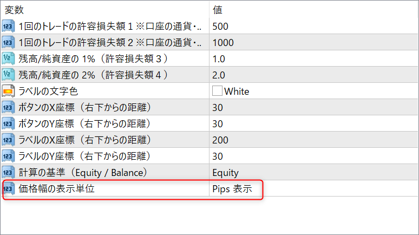
Task: Click the integer icon beside 許容損失額 2
Action: click(8, 42)
